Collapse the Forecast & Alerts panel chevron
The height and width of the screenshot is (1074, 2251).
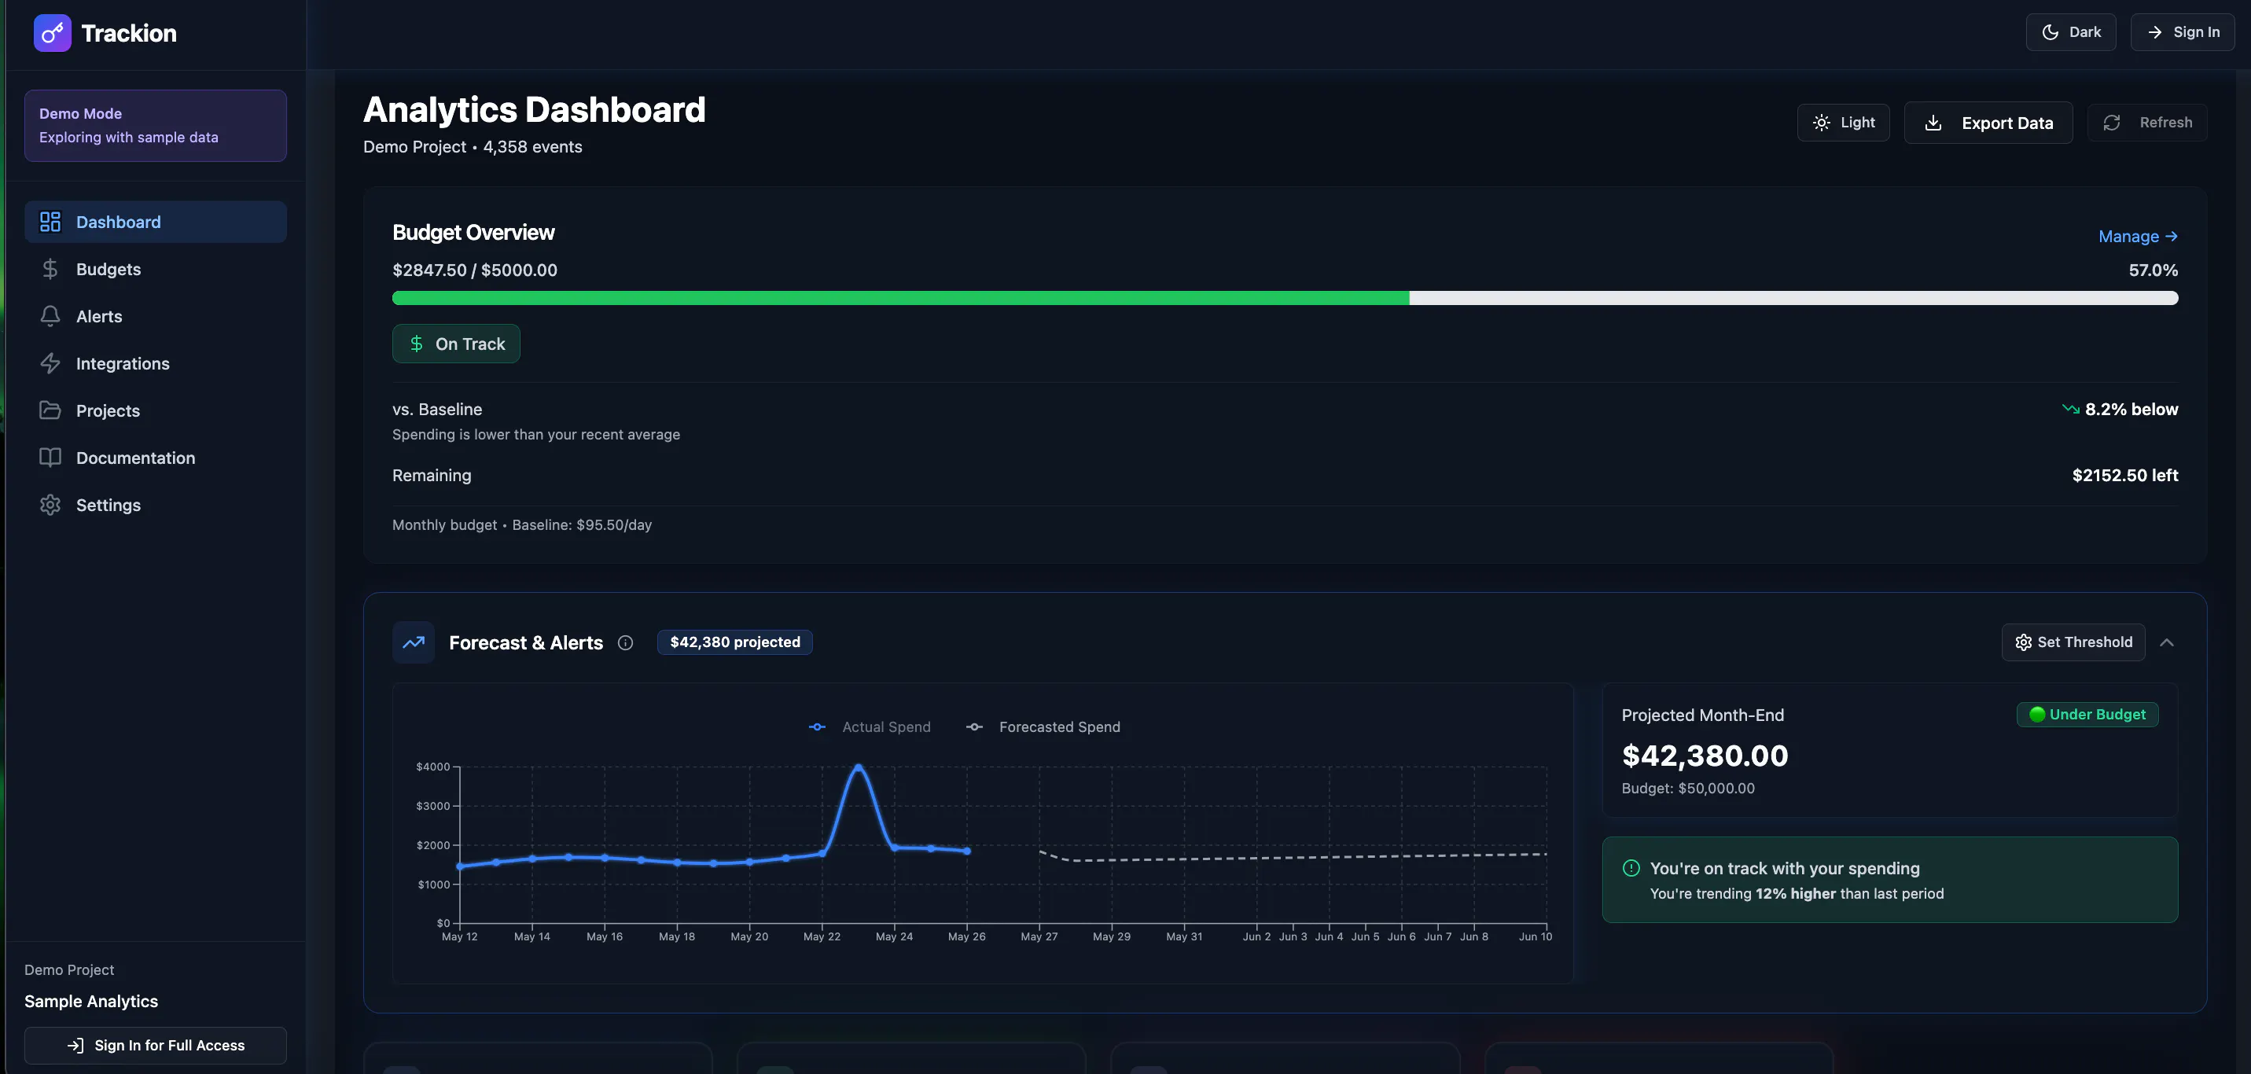[2166, 643]
